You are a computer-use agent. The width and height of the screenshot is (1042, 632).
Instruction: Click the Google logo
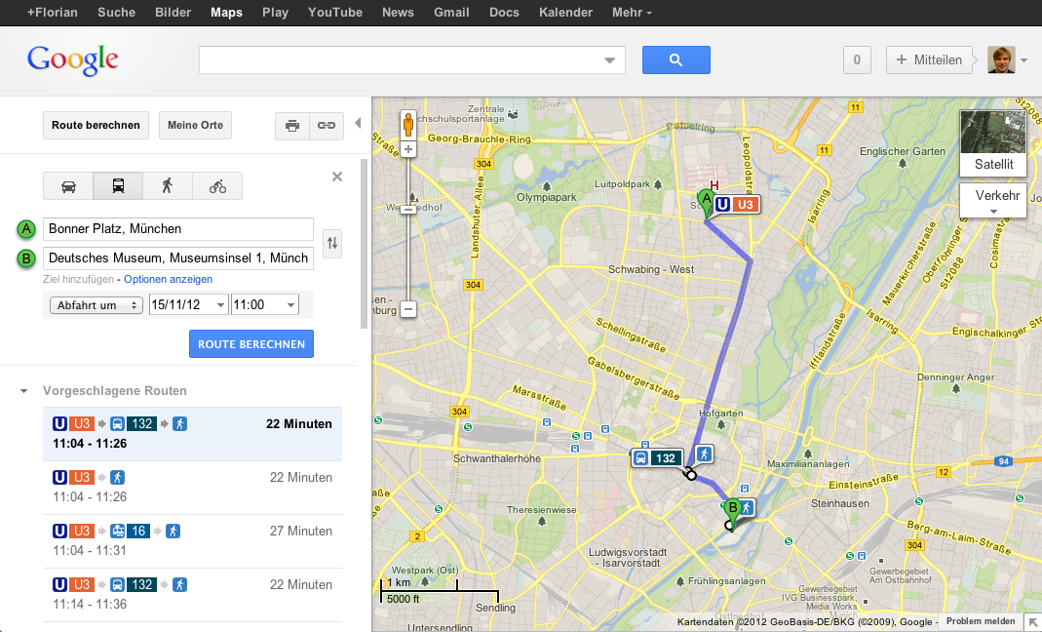[x=73, y=60]
